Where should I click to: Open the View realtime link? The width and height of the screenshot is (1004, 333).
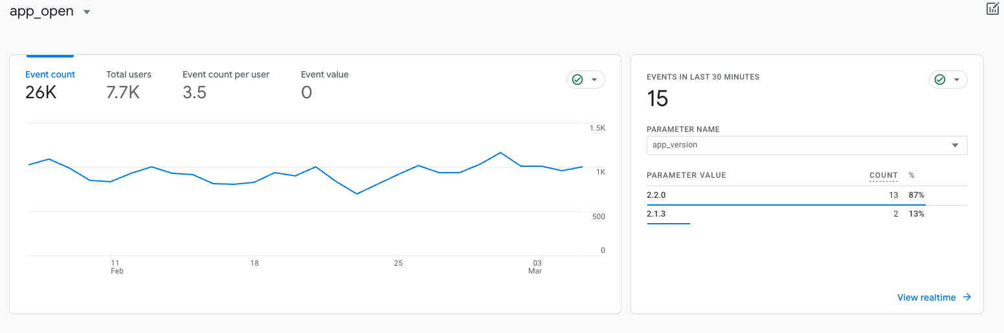(x=934, y=297)
